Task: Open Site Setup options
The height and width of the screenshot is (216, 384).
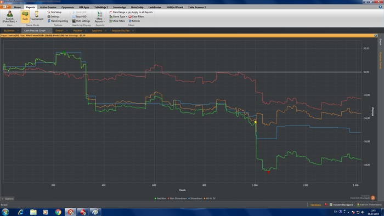Action: click(x=54, y=12)
